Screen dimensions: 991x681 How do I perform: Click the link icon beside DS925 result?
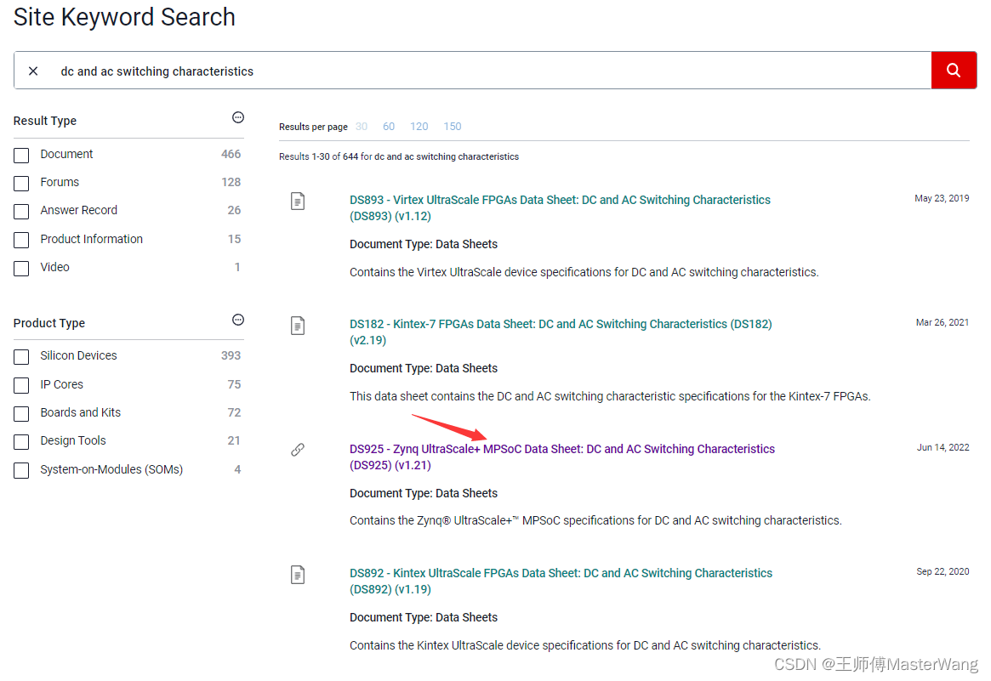298,450
